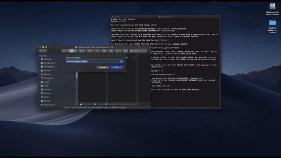Image resolution: width=281 pixels, height=158 pixels.
Task: Open the group-by dropdown in the Finder toolbar
Action: point(82,51)
